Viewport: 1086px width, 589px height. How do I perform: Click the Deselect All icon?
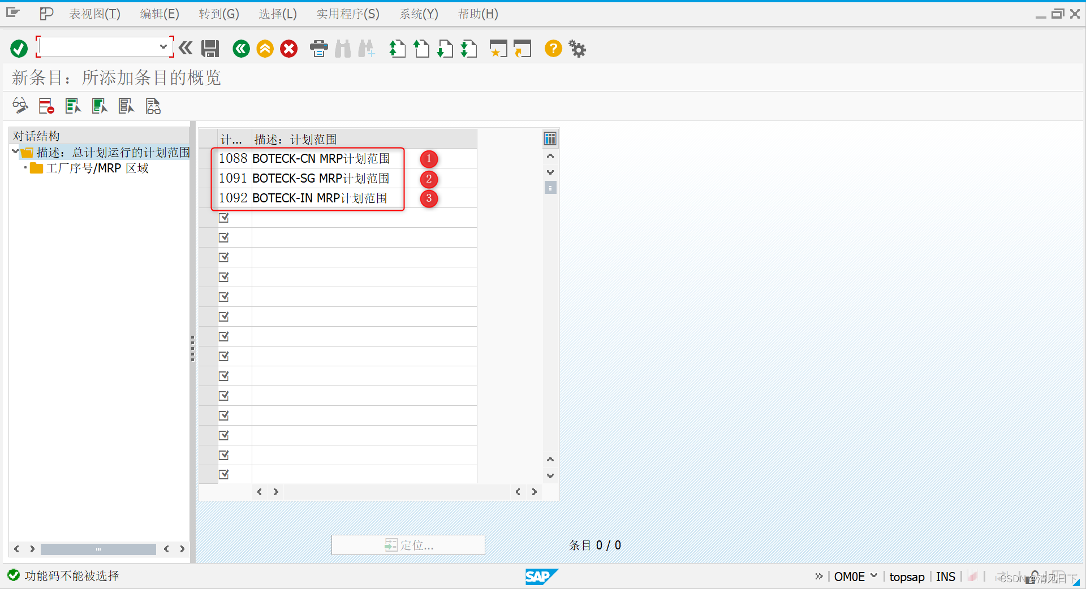coord(126,106)
